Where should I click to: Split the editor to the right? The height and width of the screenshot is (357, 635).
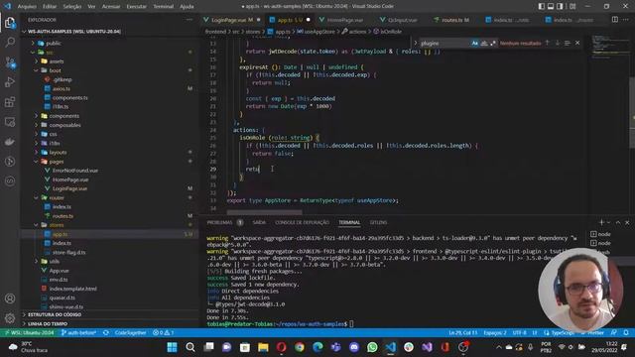point(615,20)
